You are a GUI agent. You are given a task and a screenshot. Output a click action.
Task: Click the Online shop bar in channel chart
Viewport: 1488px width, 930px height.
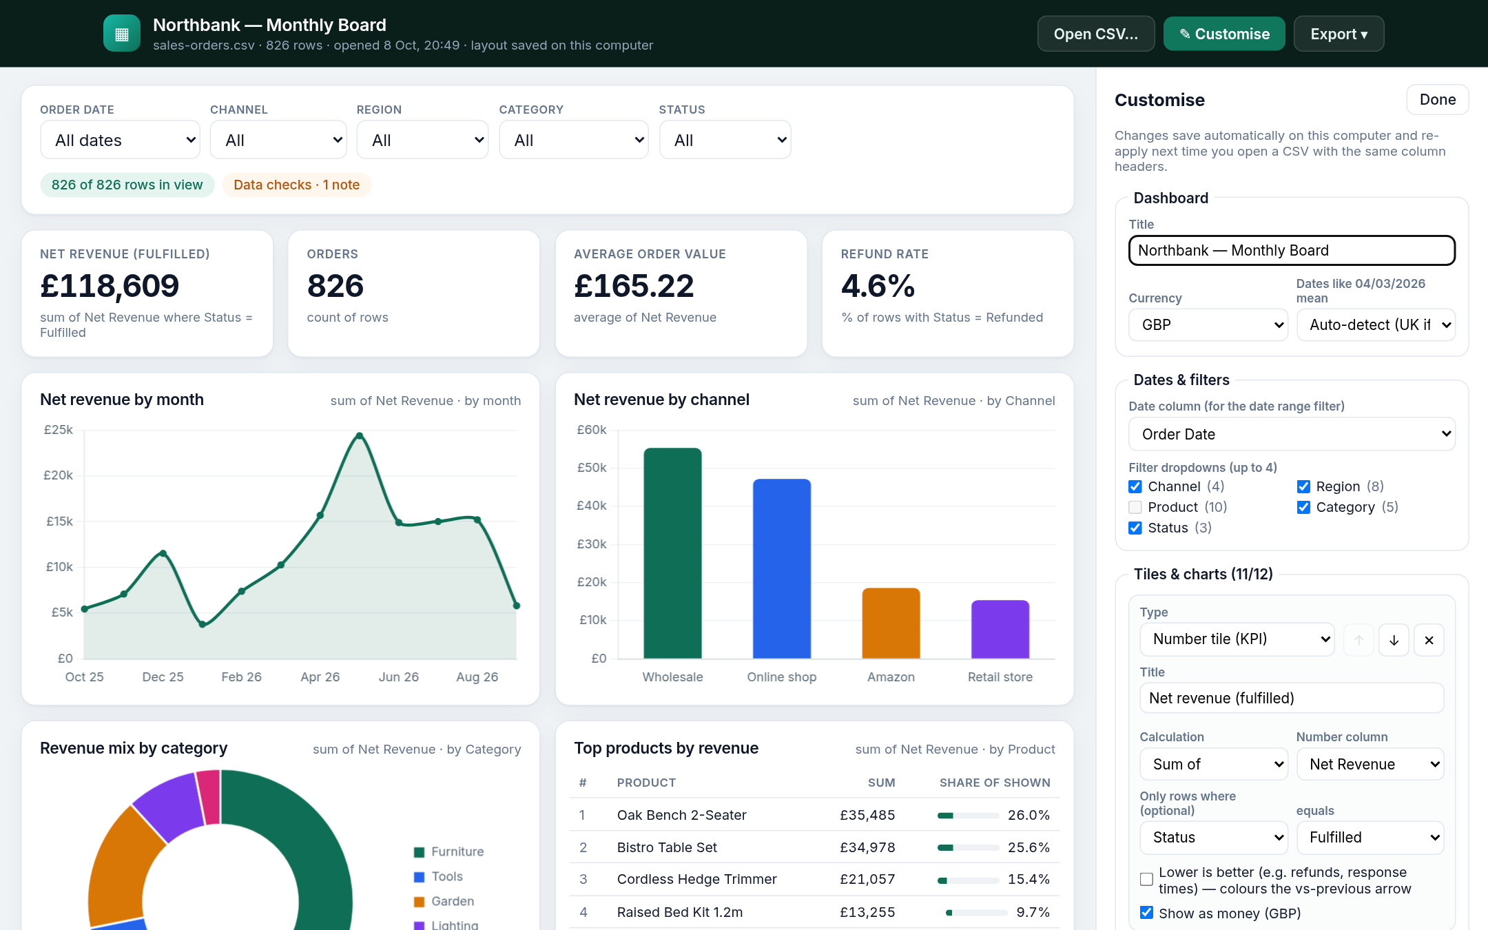pyautogui.click(x=782, y=568)
